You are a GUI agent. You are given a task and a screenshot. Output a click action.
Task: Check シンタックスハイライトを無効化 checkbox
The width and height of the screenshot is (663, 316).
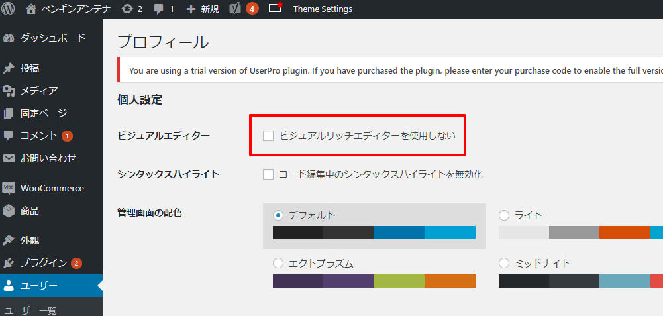[268, 174]
